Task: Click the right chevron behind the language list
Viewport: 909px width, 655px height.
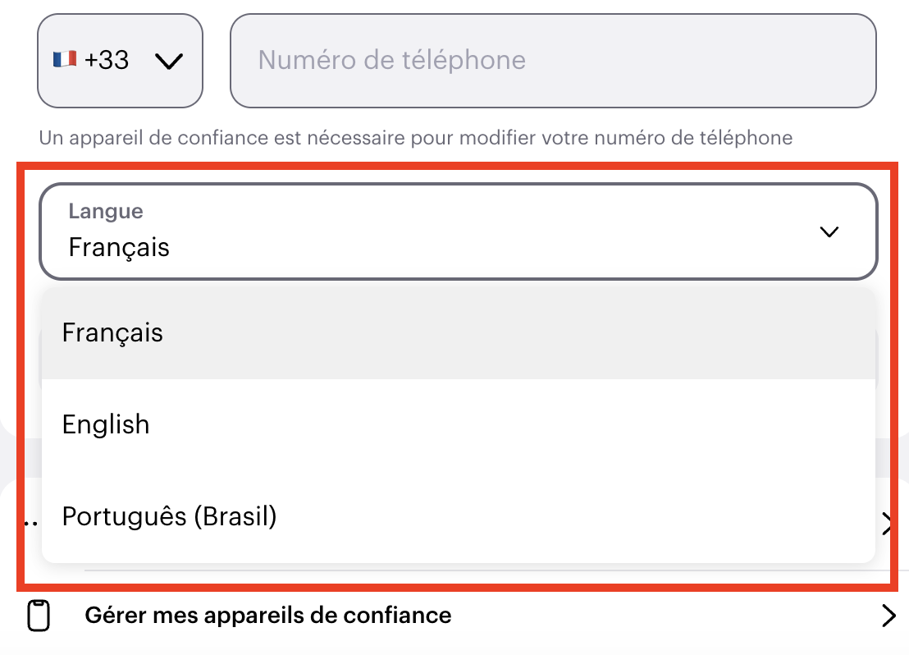Action: coord(888,523)
